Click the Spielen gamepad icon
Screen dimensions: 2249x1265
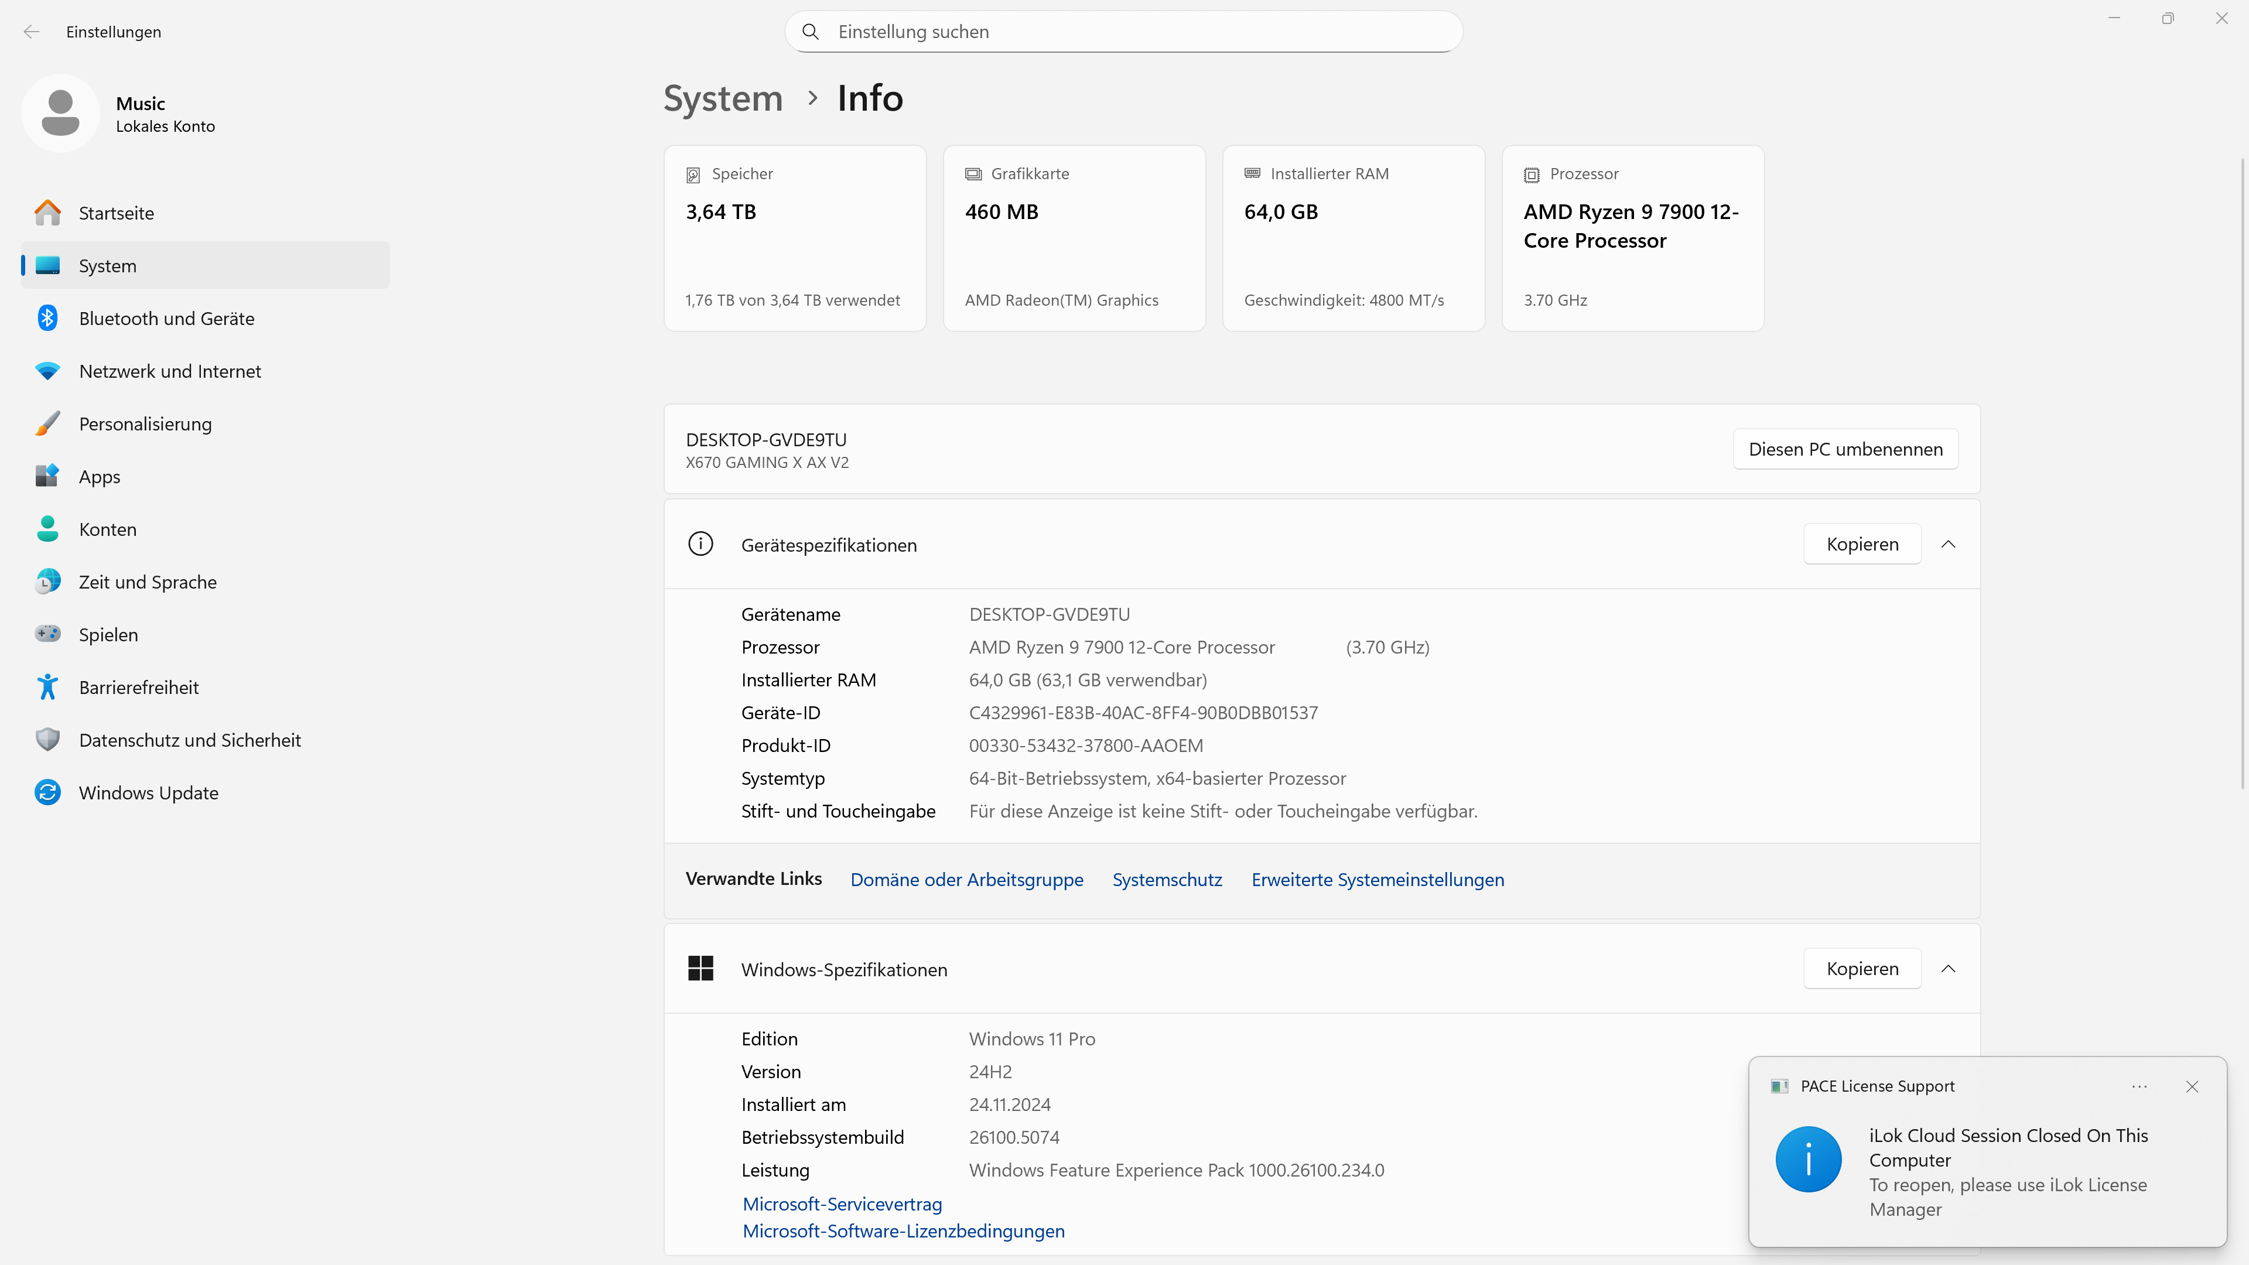tap(48, 634)
